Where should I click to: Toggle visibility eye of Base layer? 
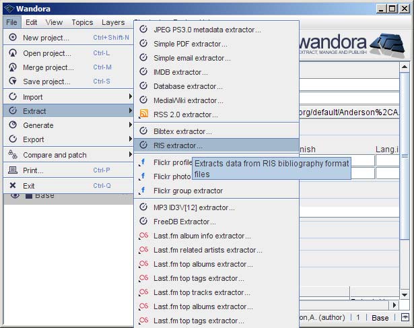tap(15, 195)
